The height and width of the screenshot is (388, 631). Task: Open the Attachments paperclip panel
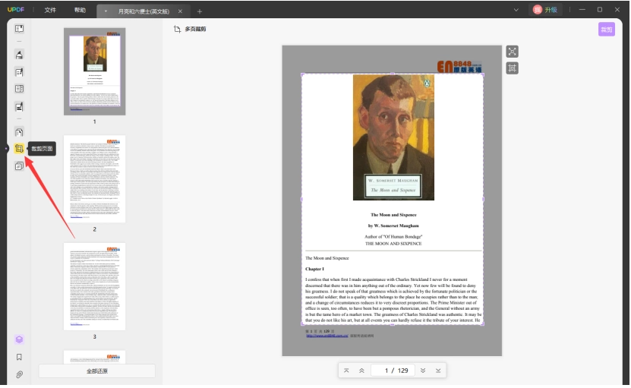pos(19,374)
